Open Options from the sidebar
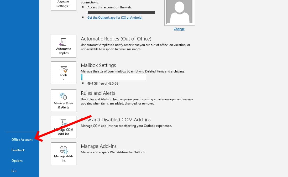Image resolution: width=288 pixels, height=177 pixels. coord(17,160)
